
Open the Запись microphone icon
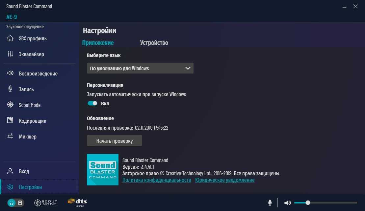[x=10, y=89]
